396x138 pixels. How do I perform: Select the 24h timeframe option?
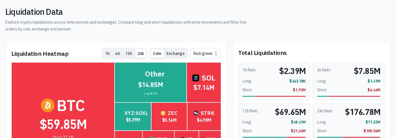coord(141,53)
